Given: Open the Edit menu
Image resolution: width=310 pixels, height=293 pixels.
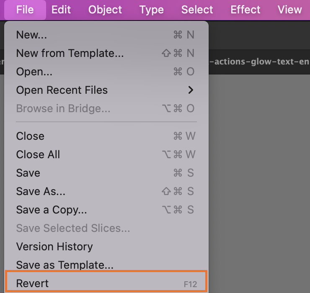Looking at the screenshot, I should tap(61, 10).
